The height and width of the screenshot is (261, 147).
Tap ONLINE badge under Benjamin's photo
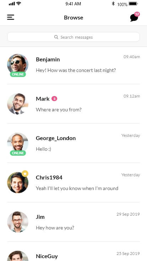coord(18,74)
